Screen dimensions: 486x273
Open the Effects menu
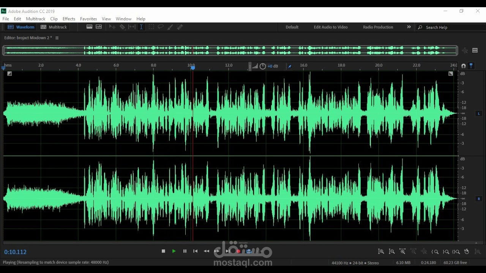[x=69, y=19]
